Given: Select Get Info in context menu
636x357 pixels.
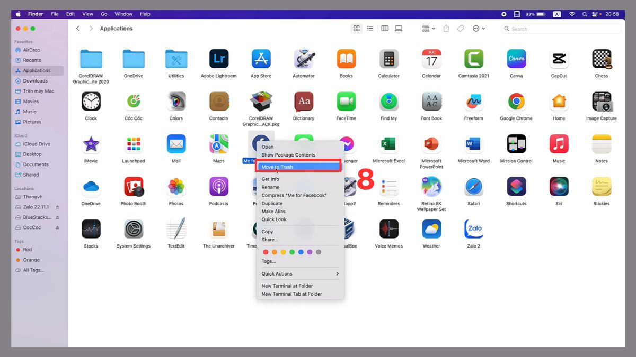Looking at the screenshot, I should (x=300, y=179).
